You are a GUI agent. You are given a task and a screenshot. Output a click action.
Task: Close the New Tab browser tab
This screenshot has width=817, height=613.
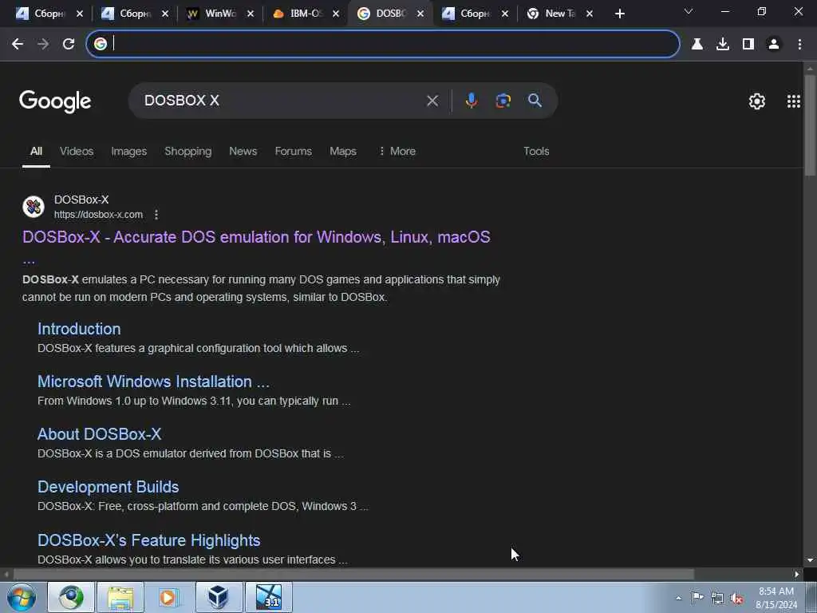tap(590, 14)
